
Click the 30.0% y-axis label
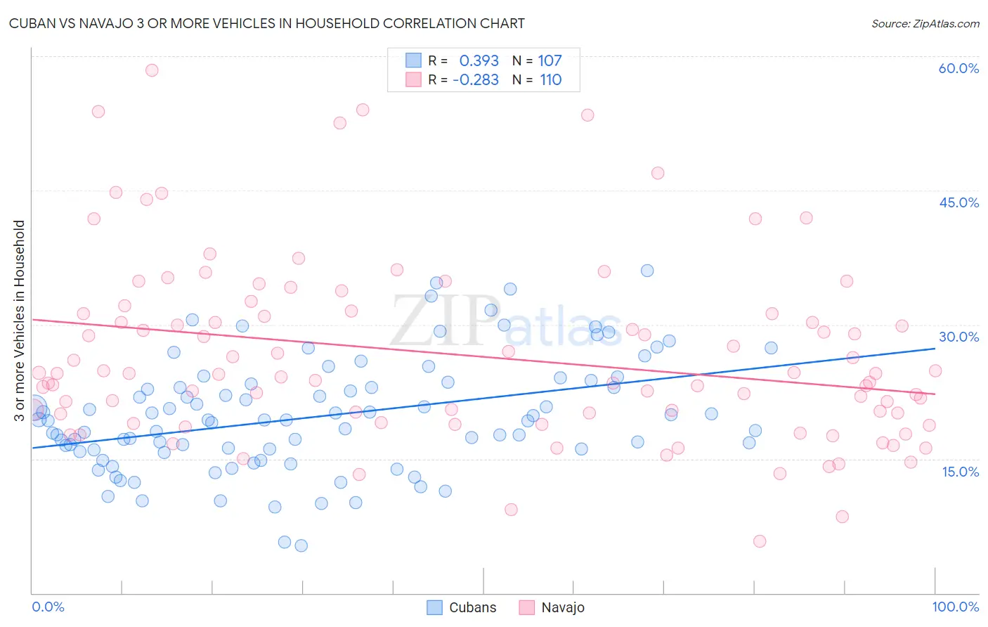958,337
